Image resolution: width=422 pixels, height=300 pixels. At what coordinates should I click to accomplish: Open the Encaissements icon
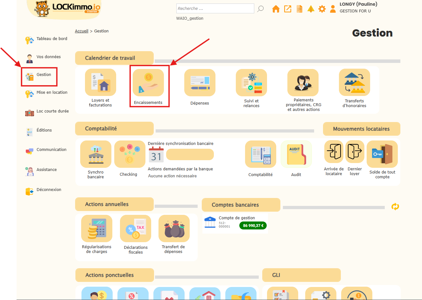[x=148, y=83]
